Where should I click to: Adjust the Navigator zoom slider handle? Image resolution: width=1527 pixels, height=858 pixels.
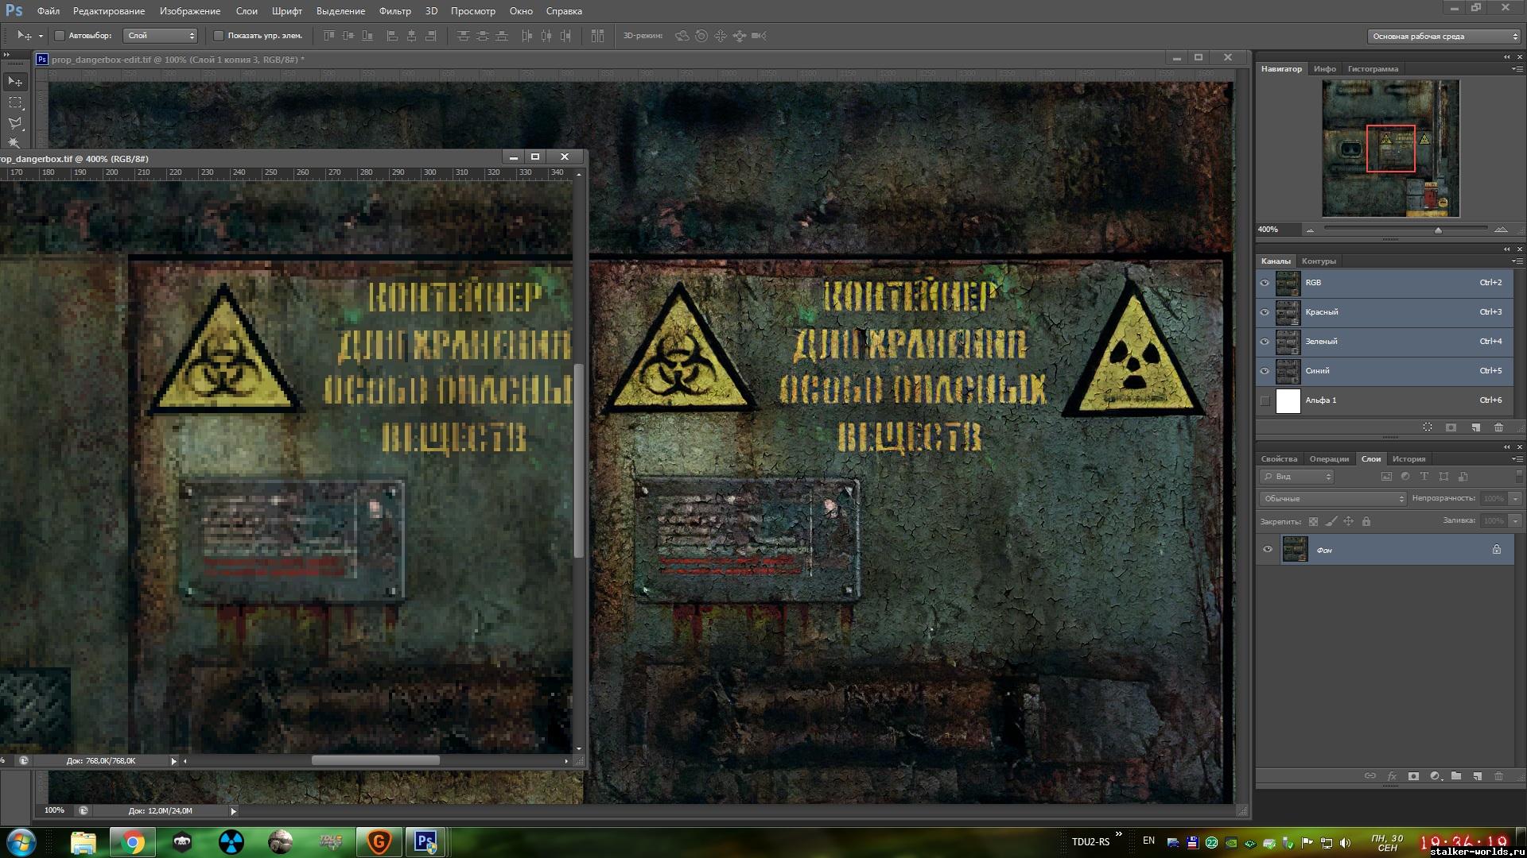click(x=1438, y=230)
